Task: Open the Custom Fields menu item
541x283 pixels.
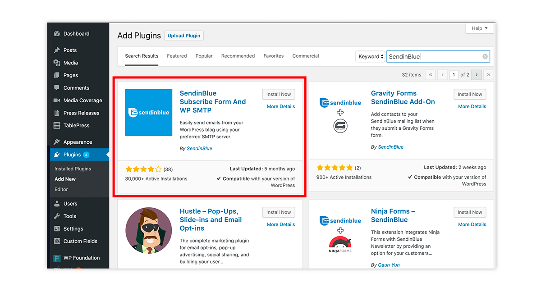Action: pos(78,242)
